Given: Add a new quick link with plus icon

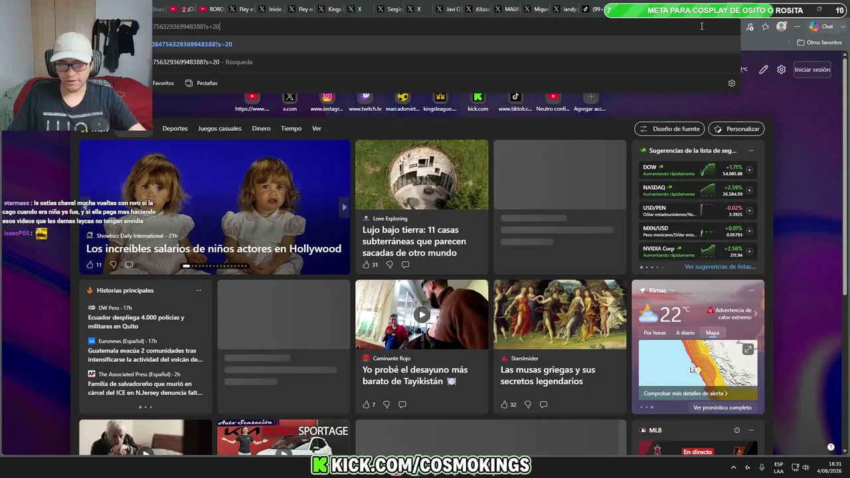Looking at the screenshot, I should pos(590,97).
